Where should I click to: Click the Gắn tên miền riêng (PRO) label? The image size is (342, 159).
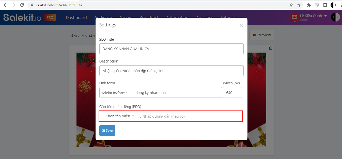click(x=120, y=107)
